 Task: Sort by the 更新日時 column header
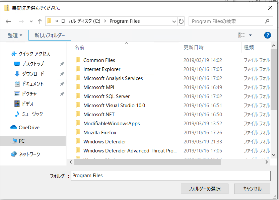[x=193, y=47]
